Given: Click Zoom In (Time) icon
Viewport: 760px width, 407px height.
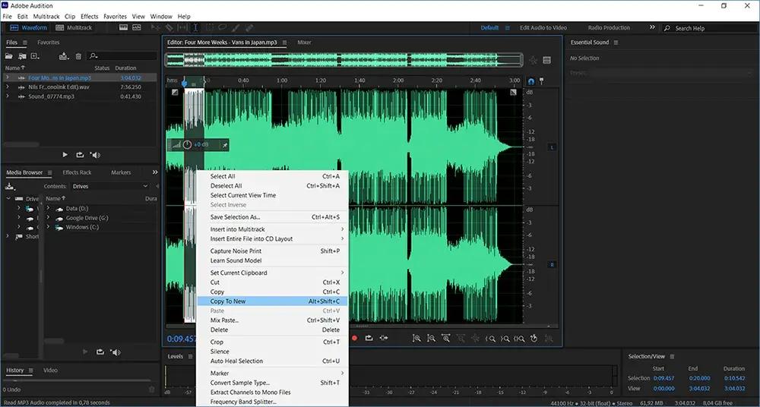Looking at the screenshot, I should click(445, 339).
